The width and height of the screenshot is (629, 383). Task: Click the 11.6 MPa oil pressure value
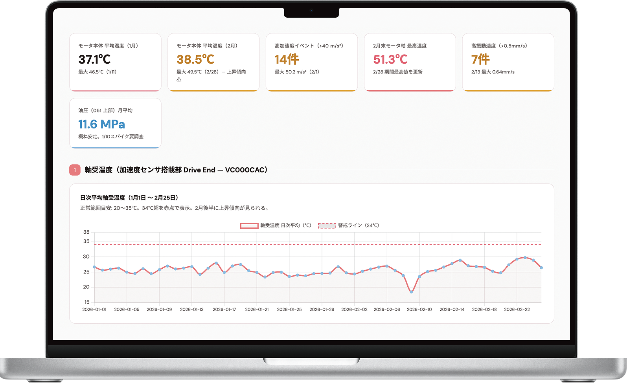click(x=101, y=124)
